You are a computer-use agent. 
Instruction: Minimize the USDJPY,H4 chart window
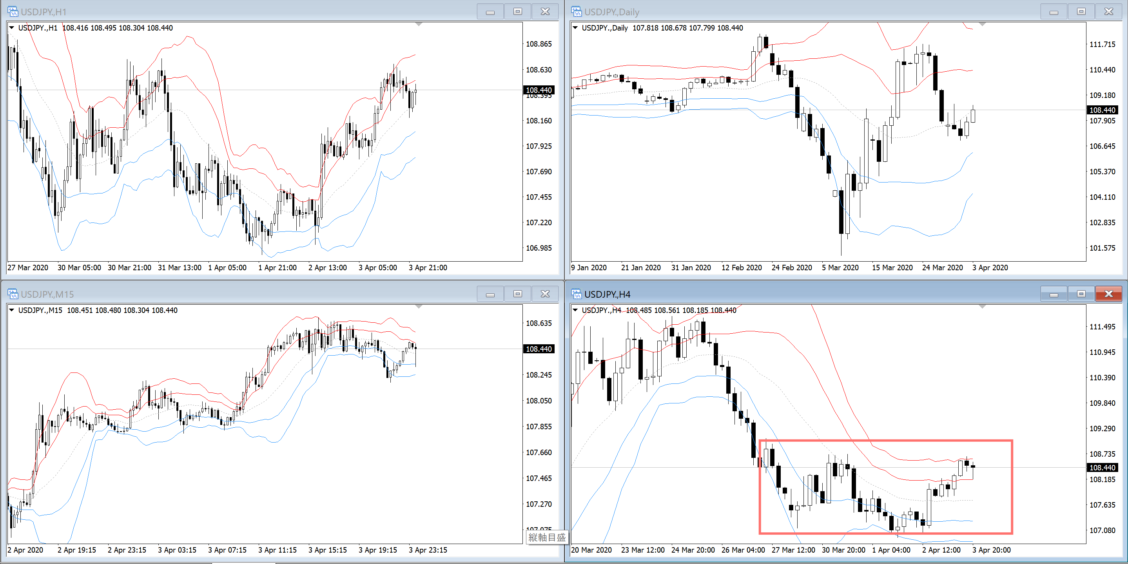[x=1054, y=294]
